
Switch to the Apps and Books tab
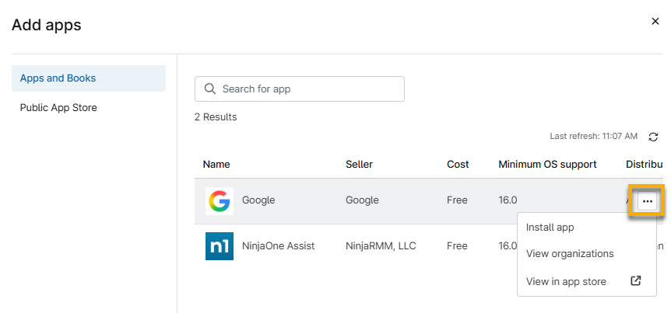(x=89, y=78)
